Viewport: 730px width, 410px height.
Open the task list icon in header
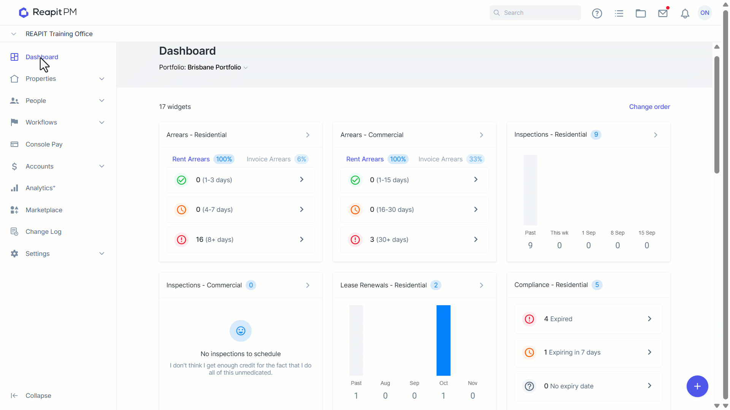(x=619, y=13)
